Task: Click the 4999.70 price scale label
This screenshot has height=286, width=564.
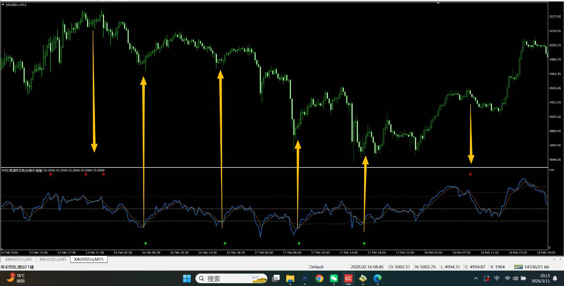Action: pos(555,45)
